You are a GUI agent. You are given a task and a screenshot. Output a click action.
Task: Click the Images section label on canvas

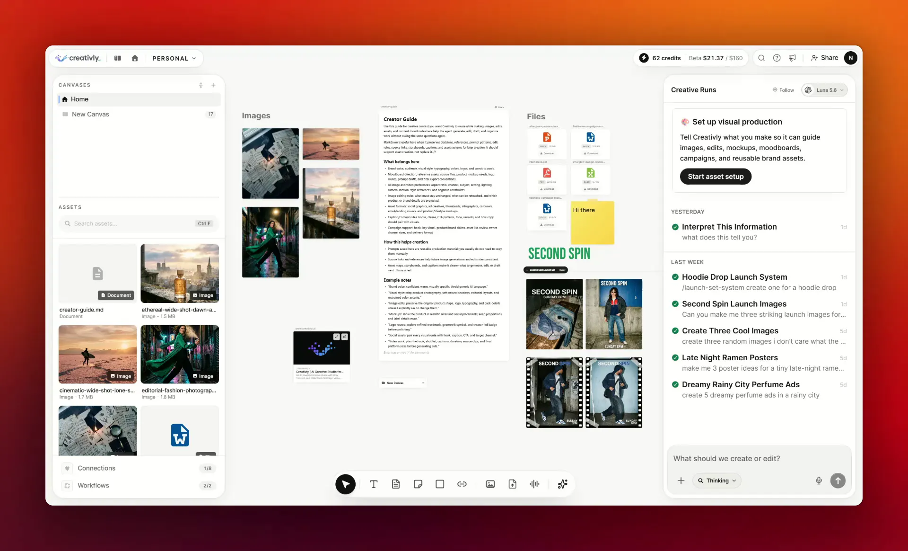coord(256,116)
